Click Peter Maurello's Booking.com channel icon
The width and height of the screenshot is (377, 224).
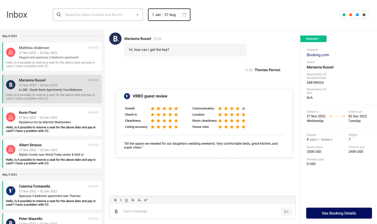11,221
